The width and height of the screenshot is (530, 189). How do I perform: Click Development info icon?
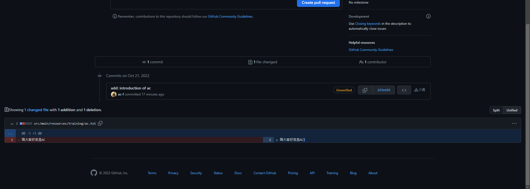coord(428,16)
